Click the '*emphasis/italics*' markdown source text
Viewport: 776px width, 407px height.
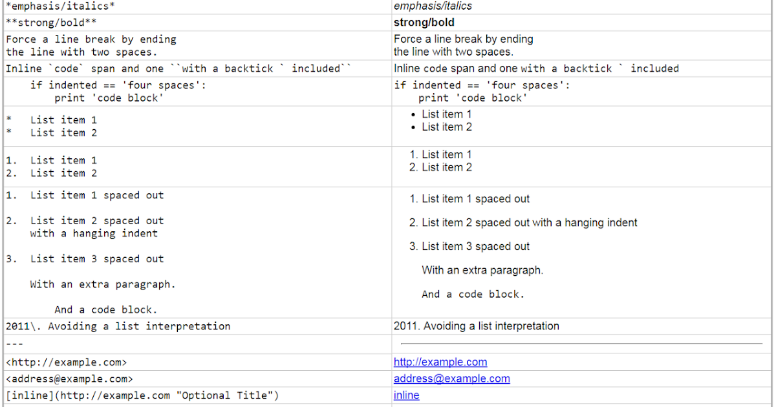pyautogui.click(x=53, y=6)
